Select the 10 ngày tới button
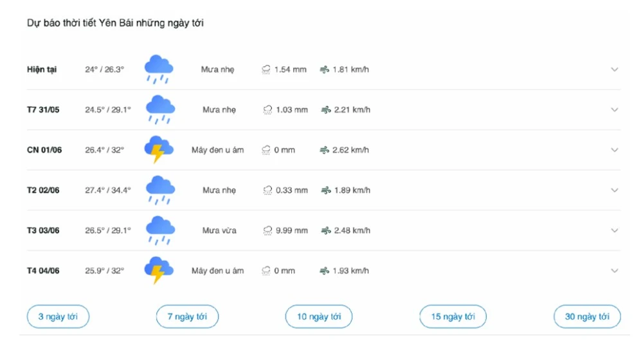The image size is (643, 348). (319, 316)
